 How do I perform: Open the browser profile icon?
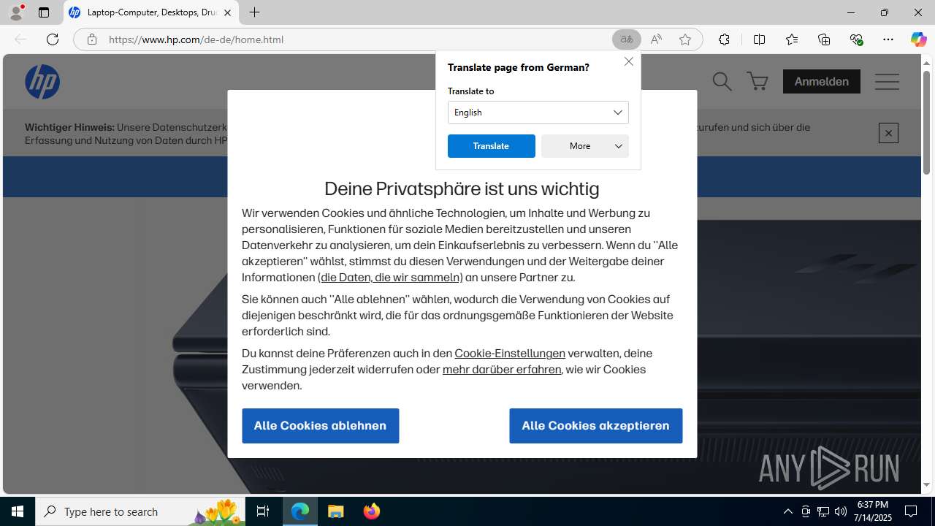point(16,12)
